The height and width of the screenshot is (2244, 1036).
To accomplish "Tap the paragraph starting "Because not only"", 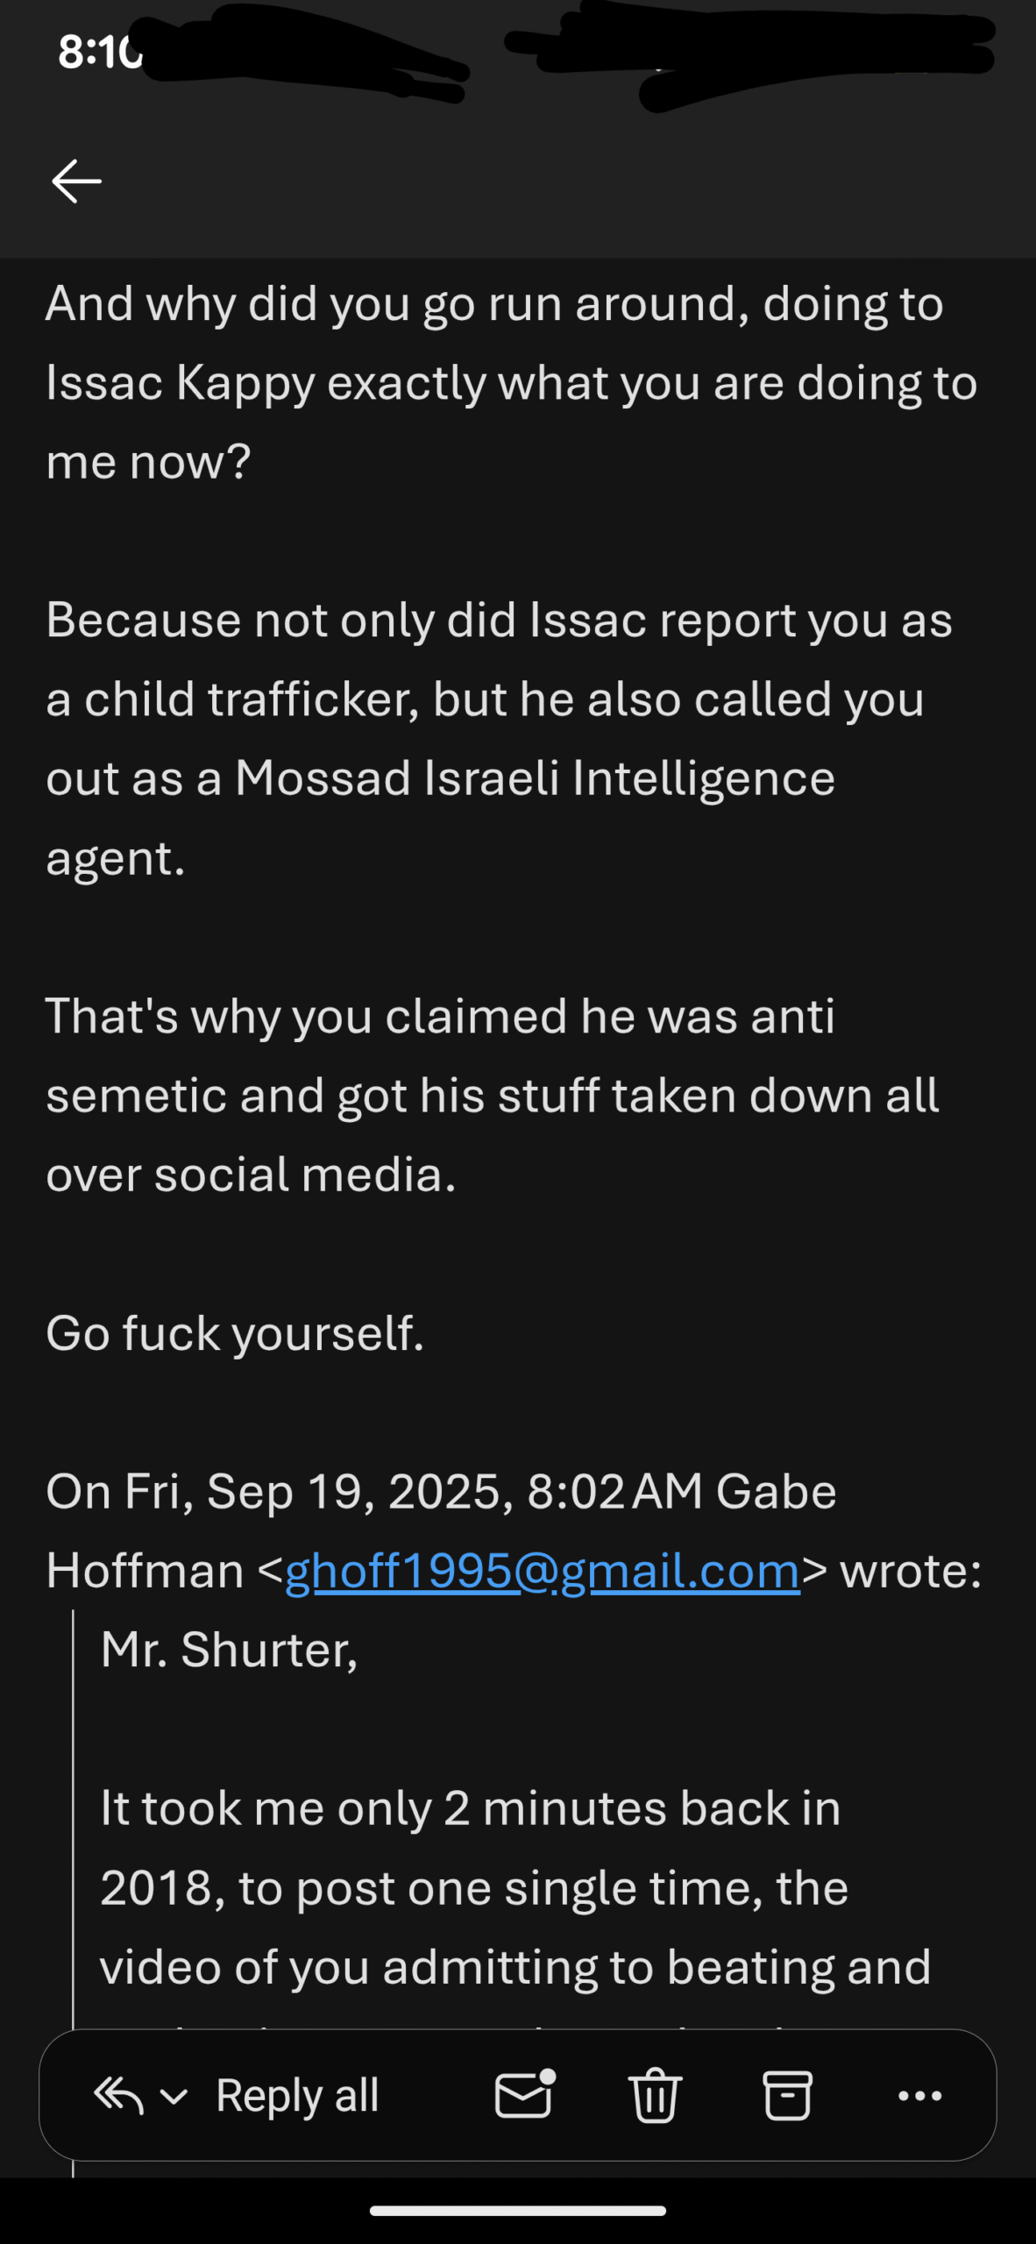I will point(499,738).
